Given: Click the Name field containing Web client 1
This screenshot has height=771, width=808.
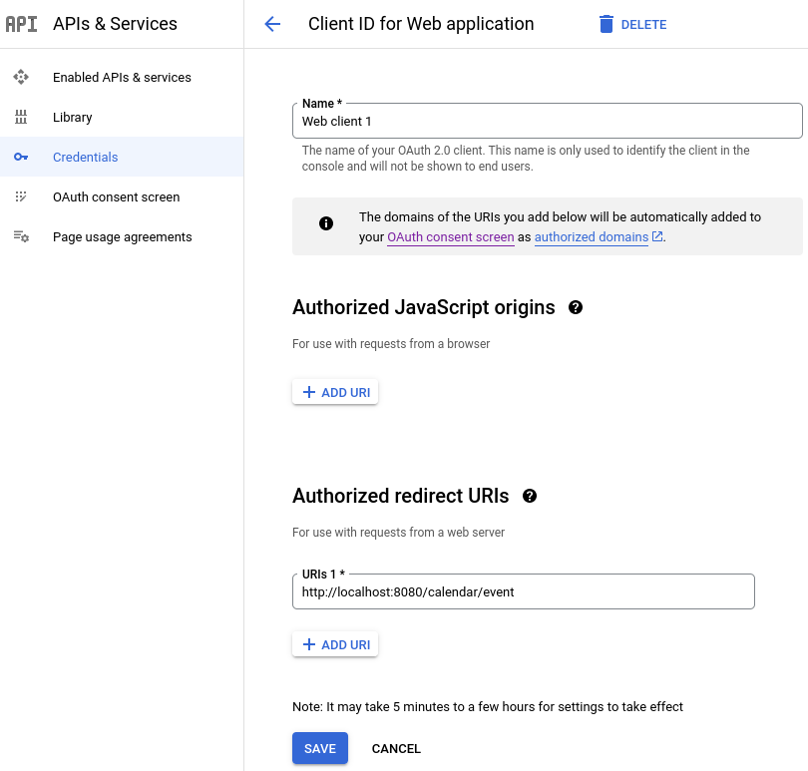Looking at the screenshot, I should (x=548, y=121).
